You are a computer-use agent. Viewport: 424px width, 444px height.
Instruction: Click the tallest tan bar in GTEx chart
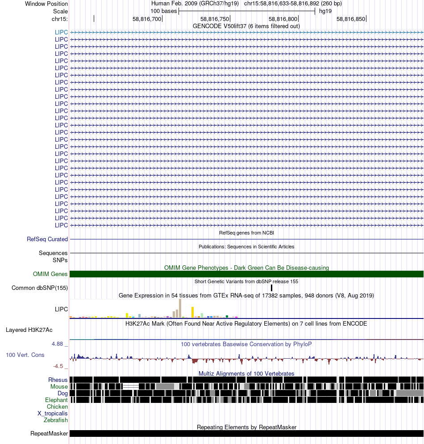coord(180,308)
